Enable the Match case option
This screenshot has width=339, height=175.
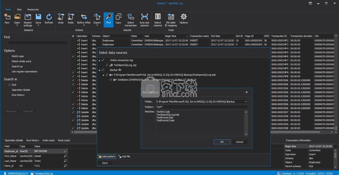pos(9,56)
